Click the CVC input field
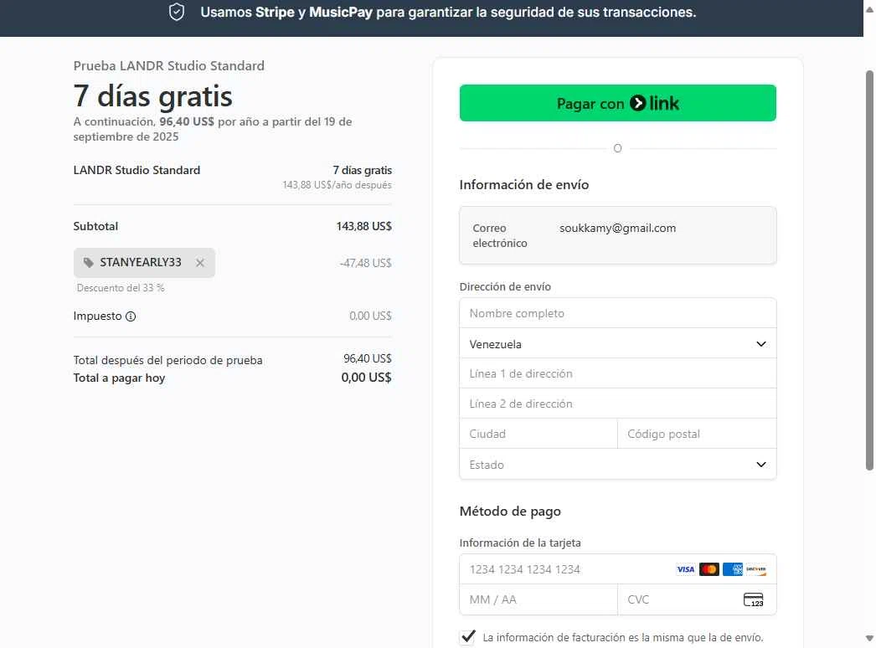876x648 pixels. [697, 599]
